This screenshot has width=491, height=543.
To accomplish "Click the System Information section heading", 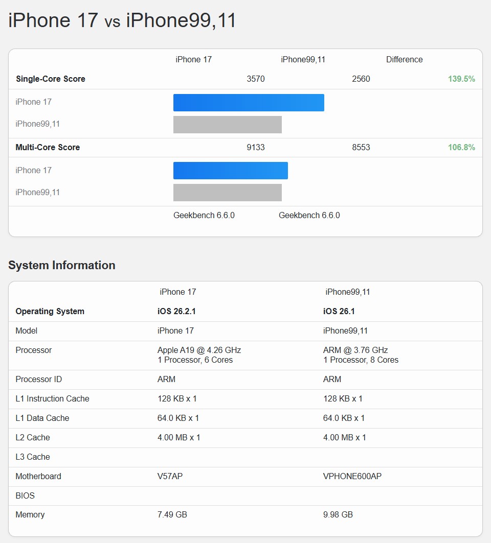I will 61,265.
